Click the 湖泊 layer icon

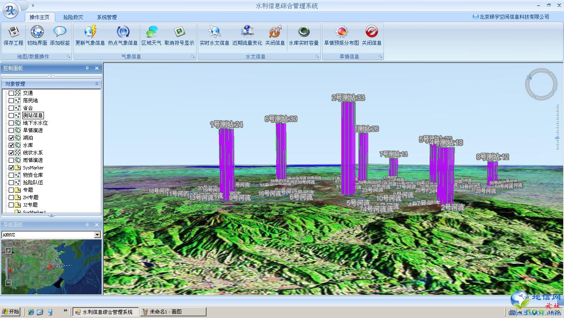[x=18, y=138]
